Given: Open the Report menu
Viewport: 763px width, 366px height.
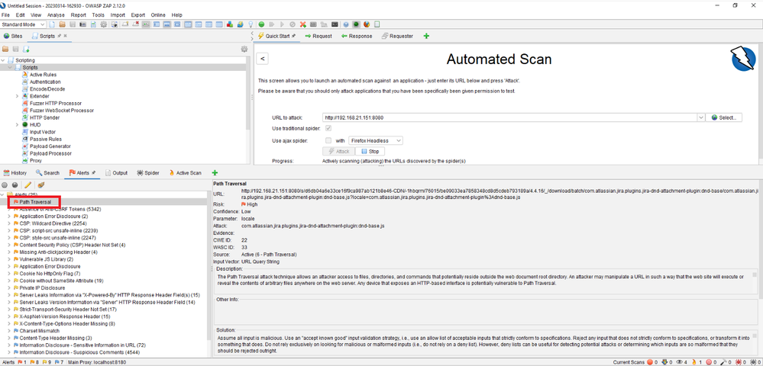Looking at the screenshot, I should (x=79, y=15).
